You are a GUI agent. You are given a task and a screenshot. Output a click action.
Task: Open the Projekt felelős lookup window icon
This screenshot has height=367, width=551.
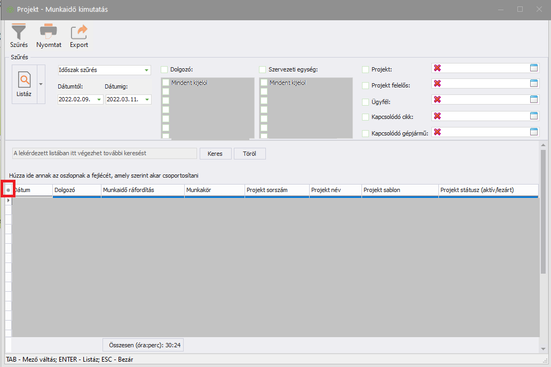(x=534, y=84)
